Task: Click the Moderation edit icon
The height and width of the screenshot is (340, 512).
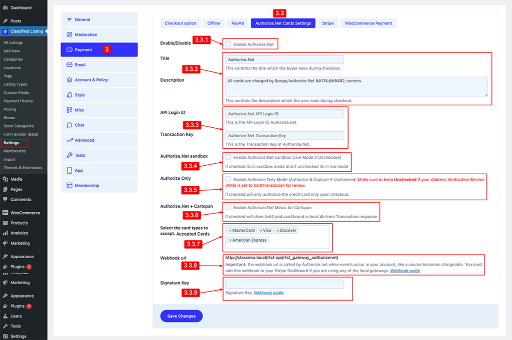Action: 69,34
